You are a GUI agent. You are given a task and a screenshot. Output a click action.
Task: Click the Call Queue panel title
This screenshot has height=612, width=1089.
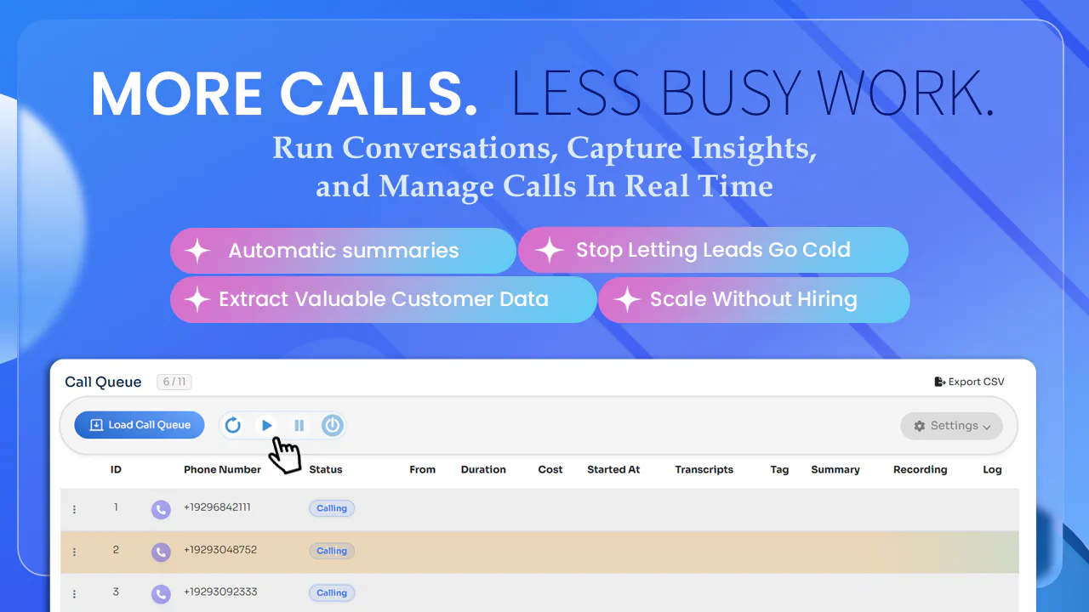point(103,382)
